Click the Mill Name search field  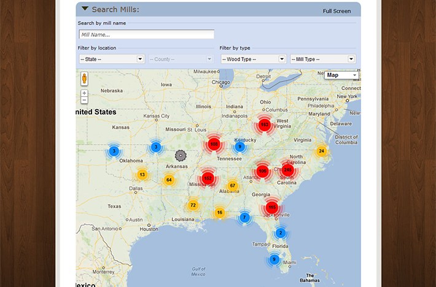click(146, 34)
